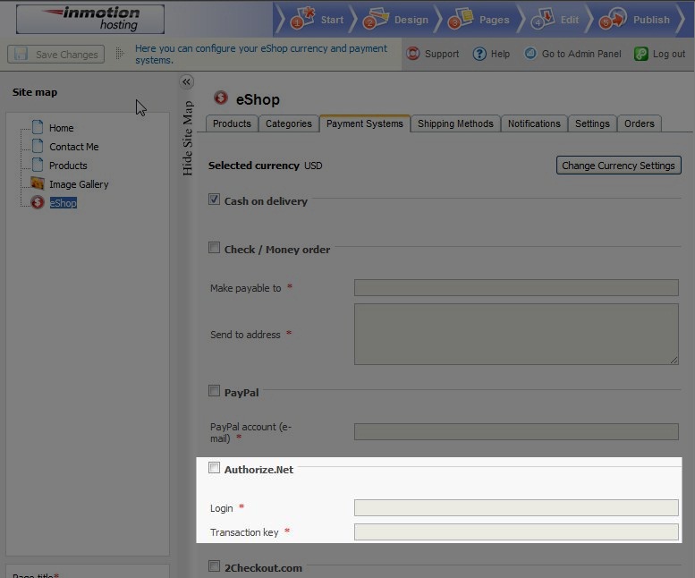
Task: Click the Help question mark icon
Action: 479,54
